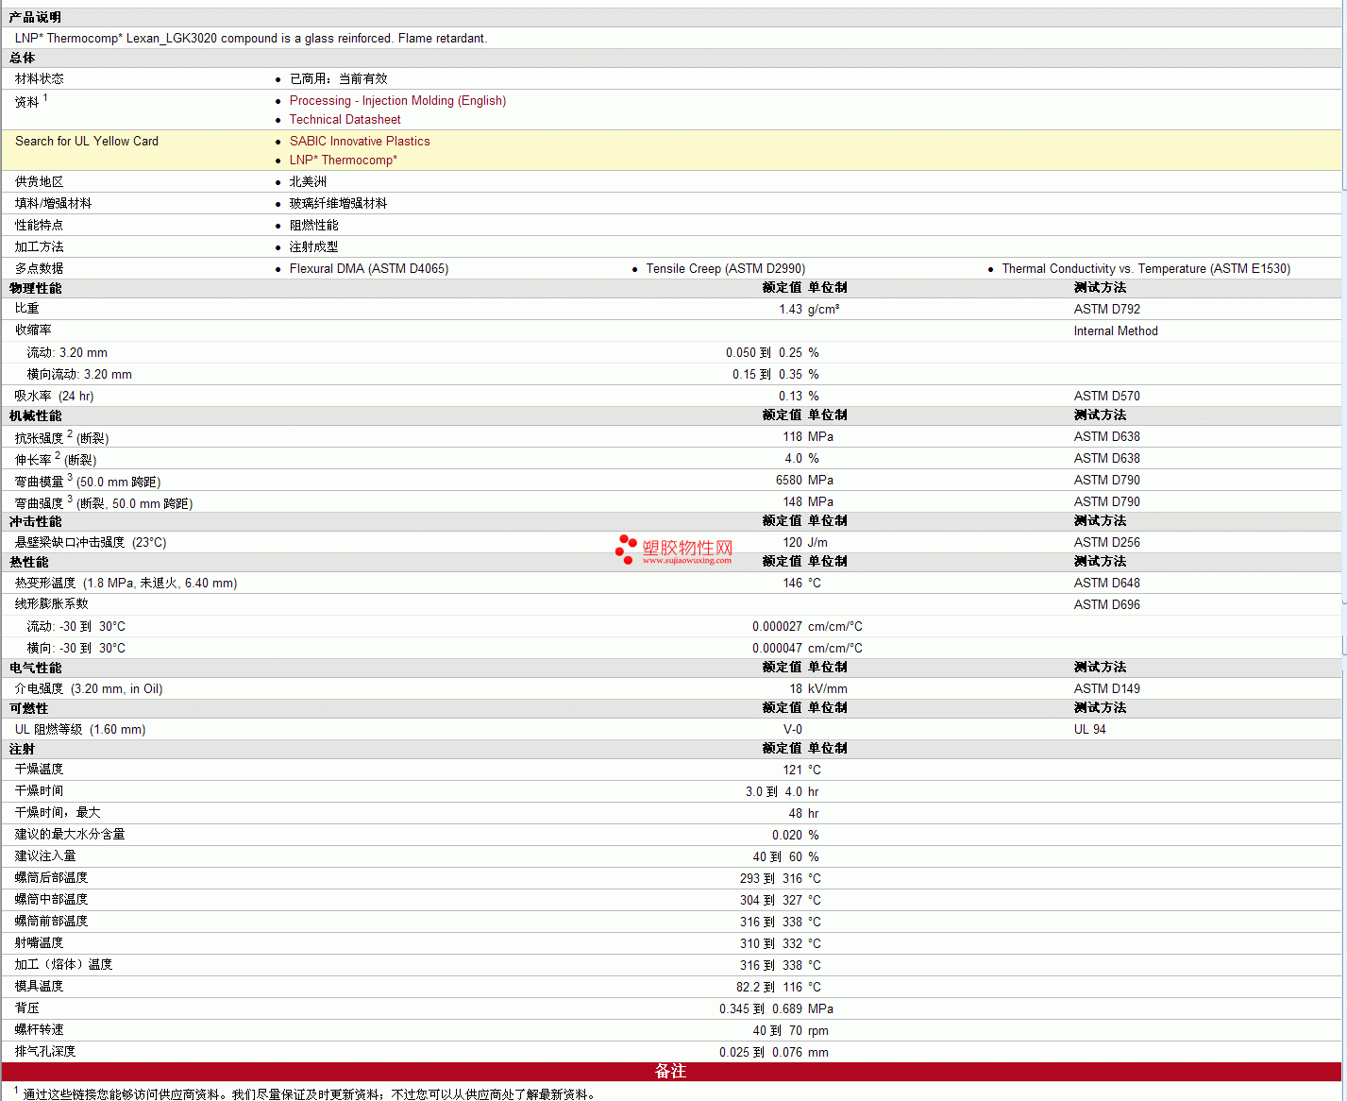1347x1101 pixels.
Task: Click vent depth value 0.025 到 0.076 mm
Action: [x=774, y=1053]
